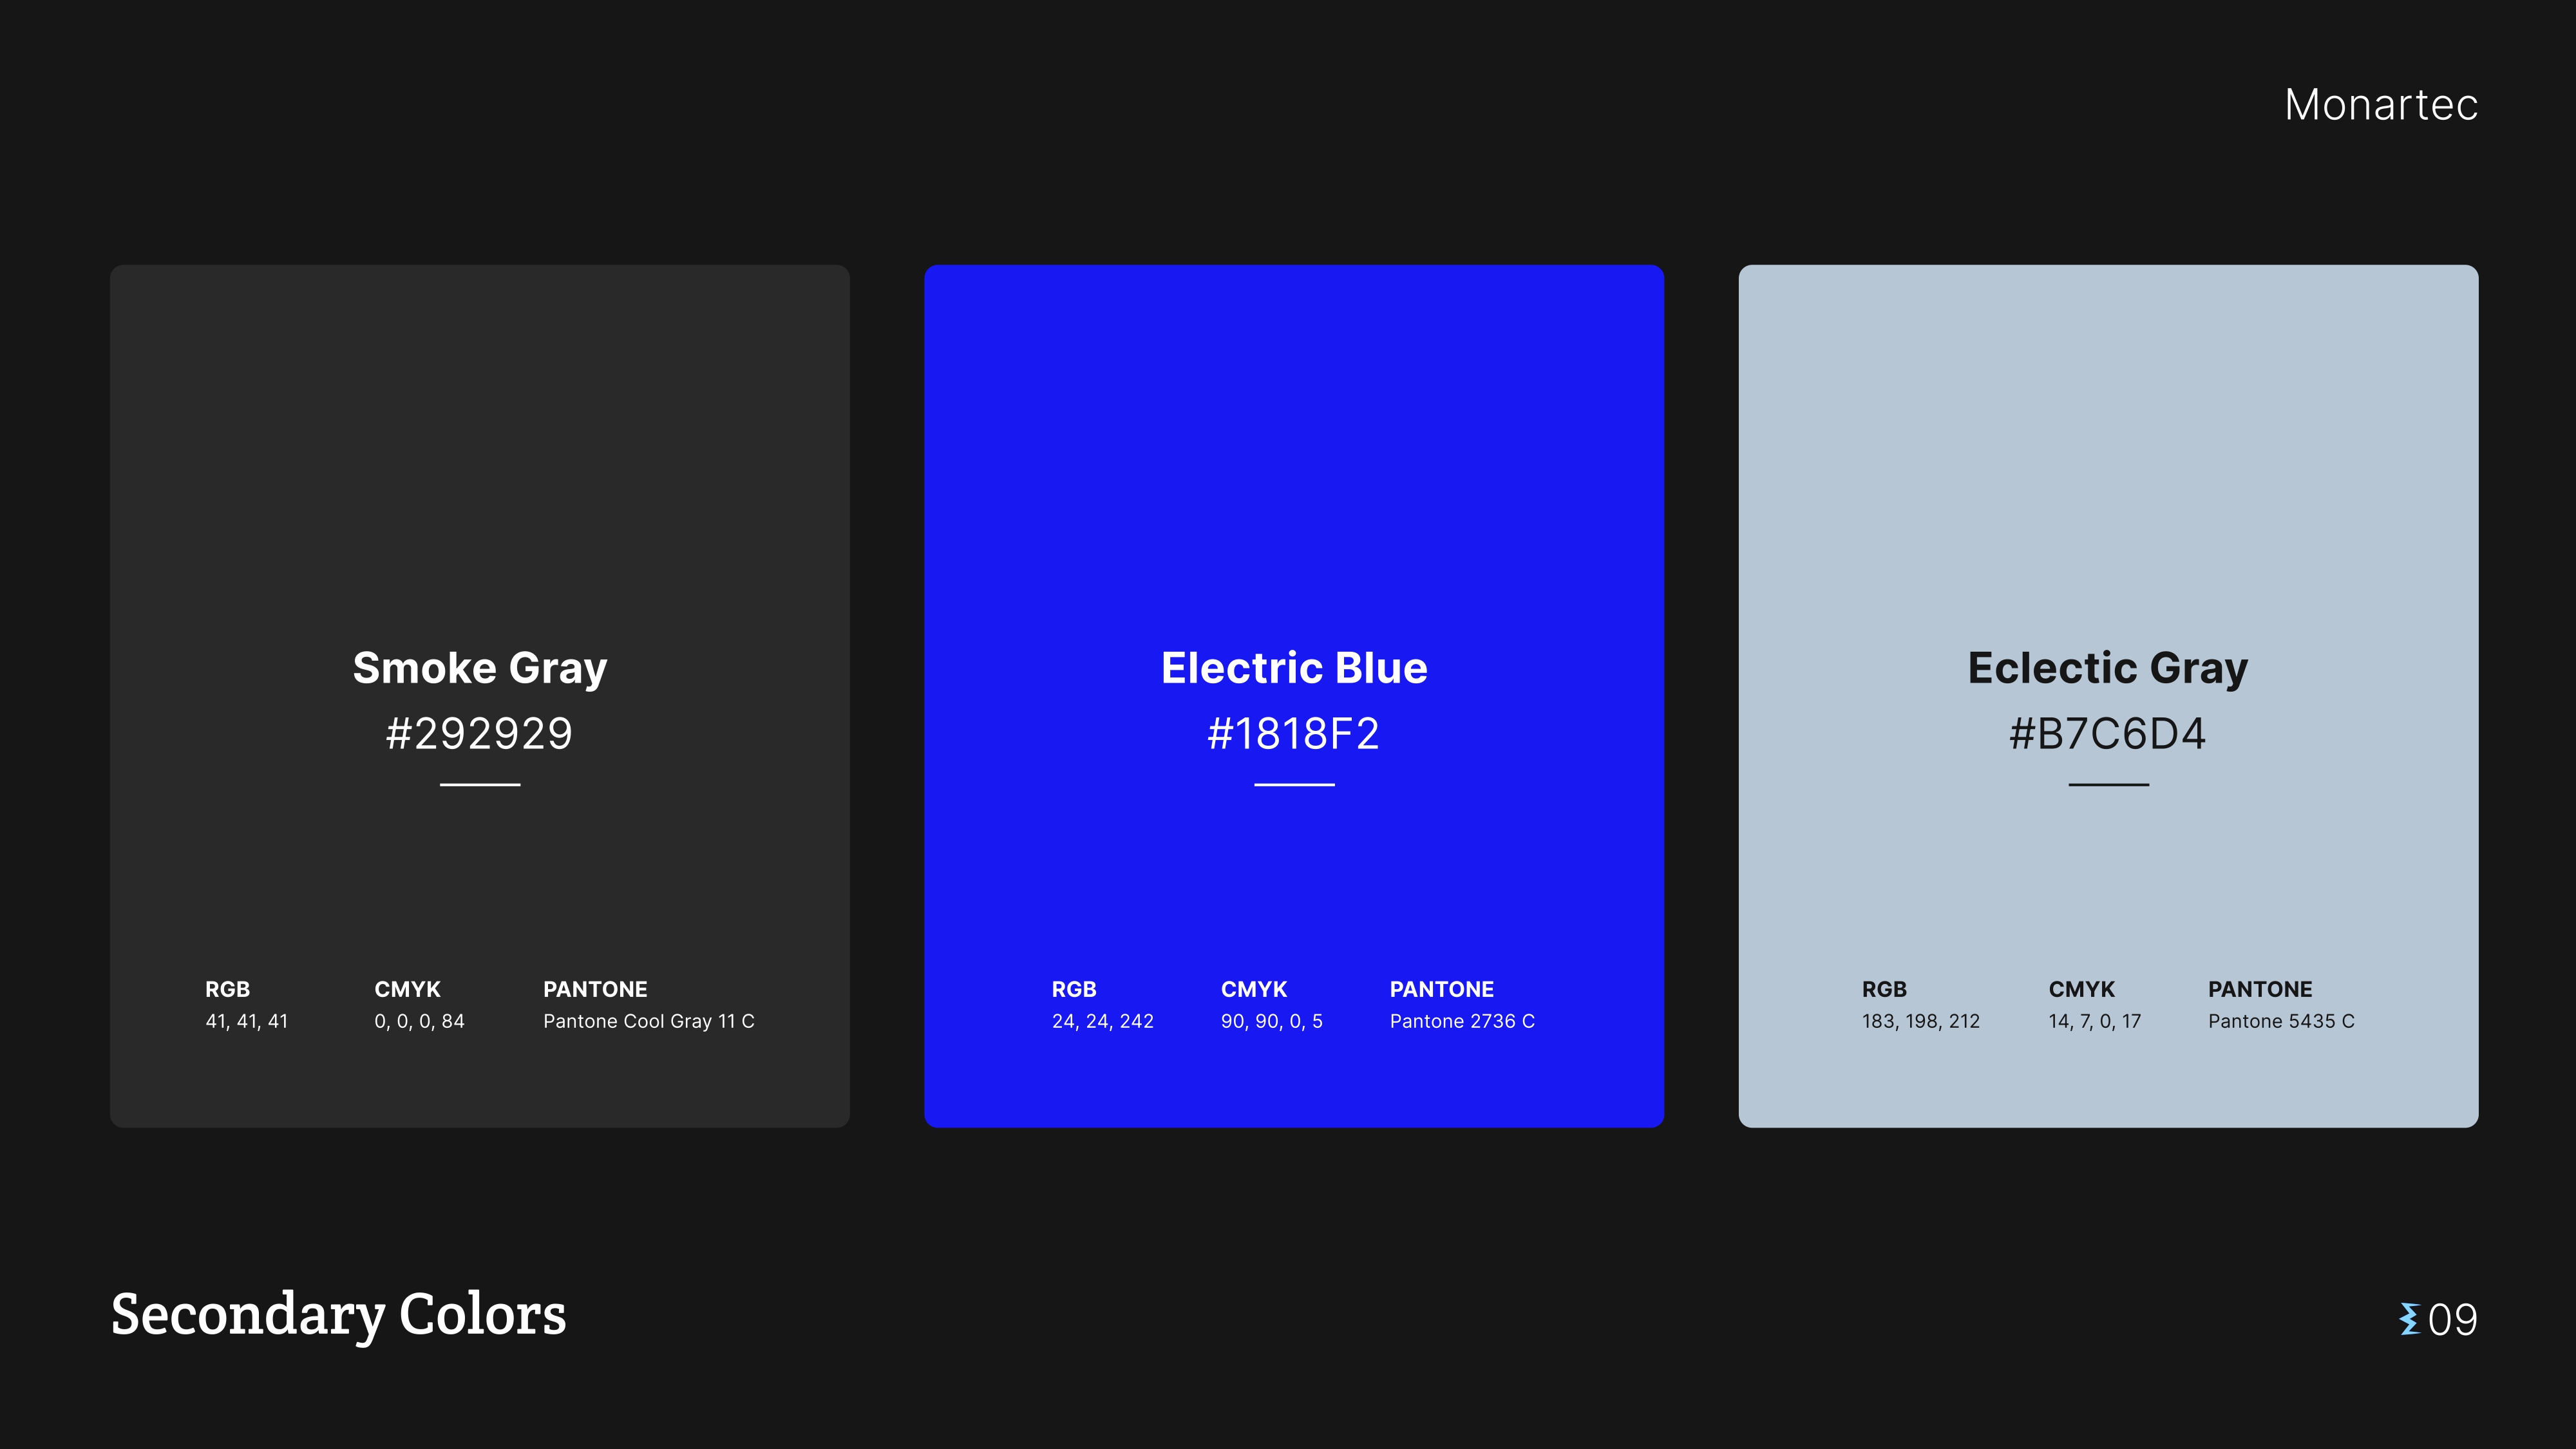Click the Secondary Colors heading
This screenshot has height=1449, width=2576.
click(338, 1315)
